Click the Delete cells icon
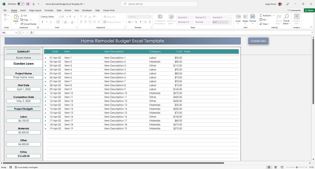The height and width of the screenshot is (169, 315). coord(245,17)
